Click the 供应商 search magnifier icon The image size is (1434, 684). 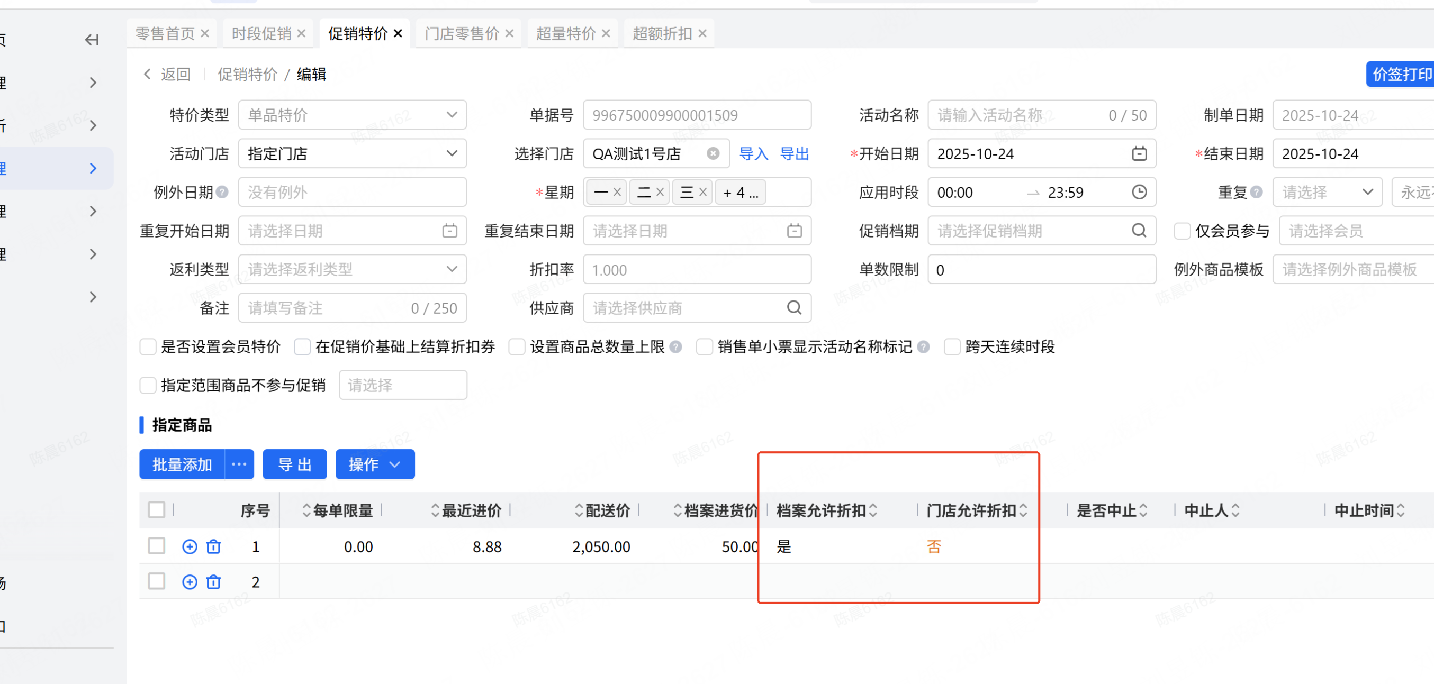click(x=794, y=308)
